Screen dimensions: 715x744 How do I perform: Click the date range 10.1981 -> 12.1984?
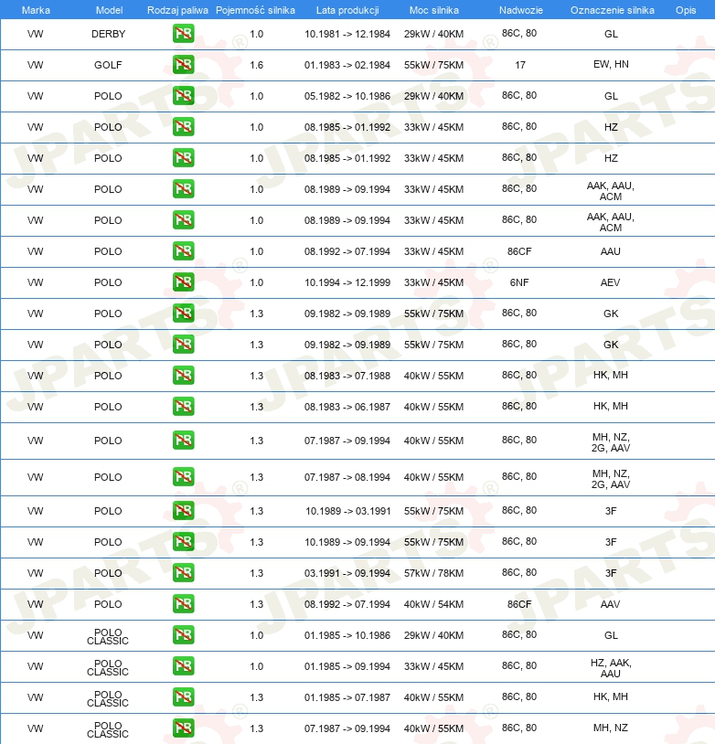tap(347, 34)
